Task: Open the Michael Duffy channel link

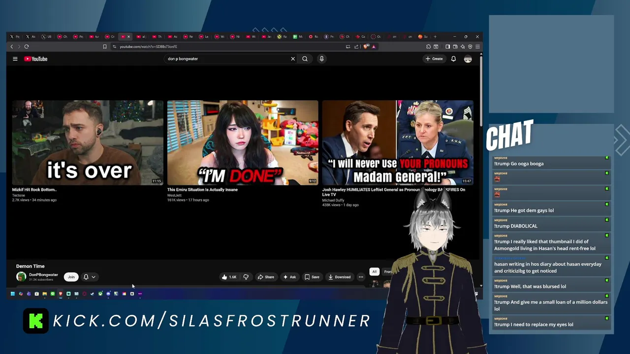Action: coord(333,200)
